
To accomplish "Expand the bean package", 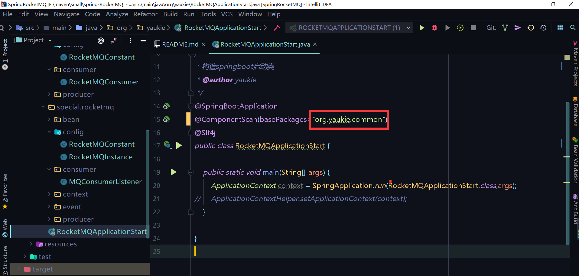I will (x=49, y=119).
